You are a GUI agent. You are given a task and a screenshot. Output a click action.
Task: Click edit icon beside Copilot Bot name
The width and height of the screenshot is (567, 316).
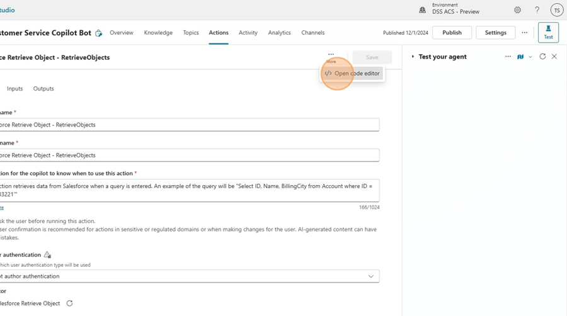(99, 33)
